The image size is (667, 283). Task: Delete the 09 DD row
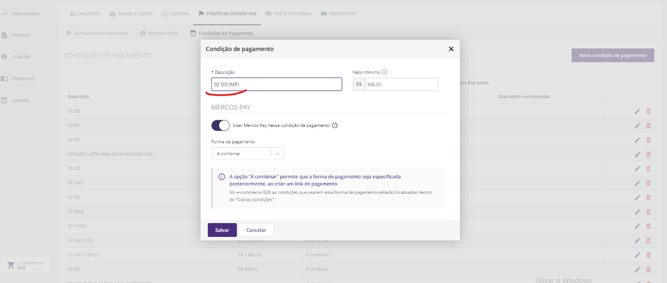pyautogui.click(x=648, y=269)
